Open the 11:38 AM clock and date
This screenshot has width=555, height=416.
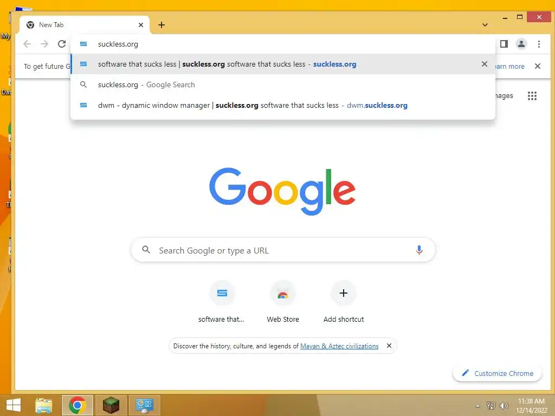(x=532, y=405)
